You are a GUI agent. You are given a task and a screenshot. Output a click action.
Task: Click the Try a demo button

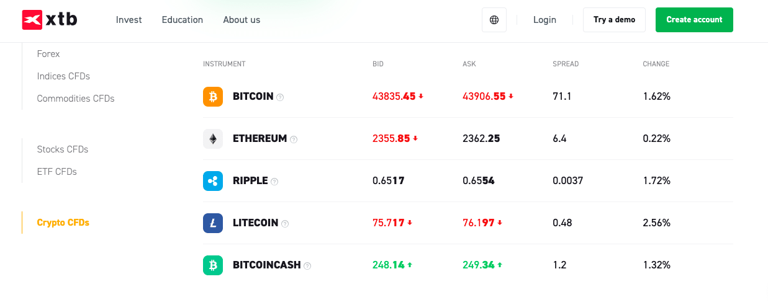pyautogui.click(x=614, y=20)
